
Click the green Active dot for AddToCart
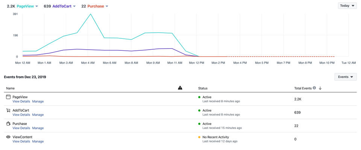click(x=199, y=111)
